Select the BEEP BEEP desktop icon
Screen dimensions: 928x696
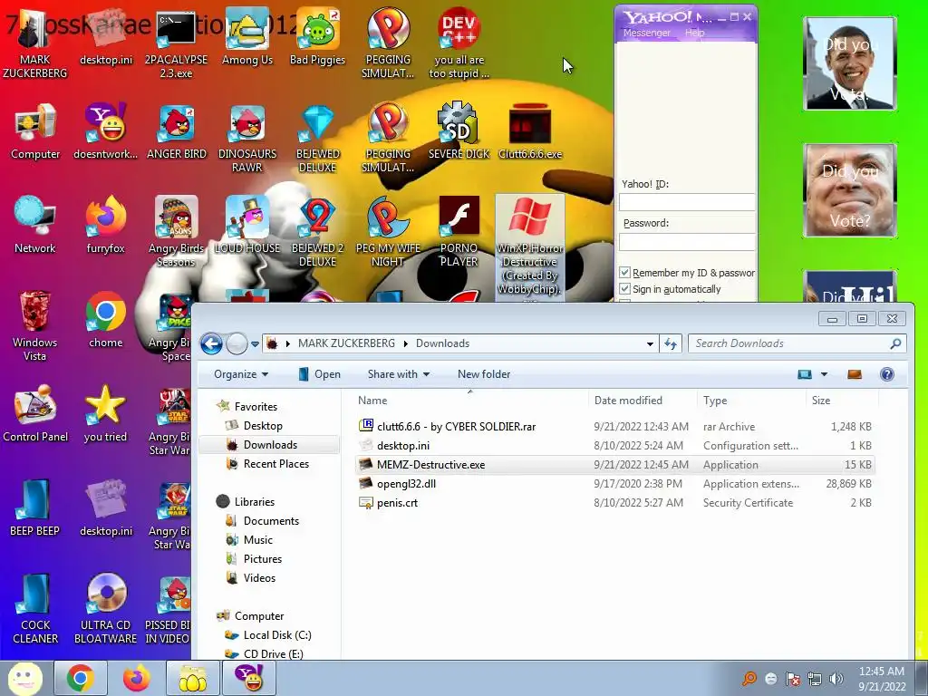(x=35, y=507)
